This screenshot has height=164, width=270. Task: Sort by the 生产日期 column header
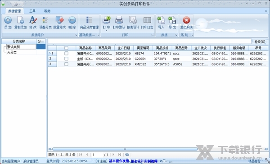click(124, 48)
